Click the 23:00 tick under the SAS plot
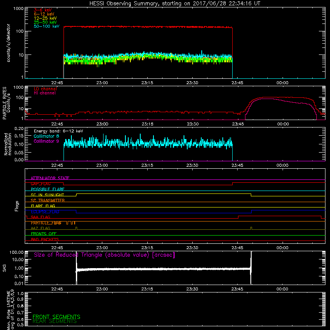330x330 pixels. pos(102,289)
